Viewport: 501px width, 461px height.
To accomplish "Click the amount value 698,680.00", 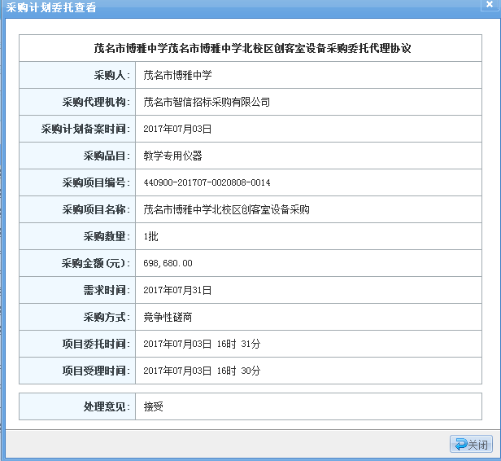I will coord(168,263).
